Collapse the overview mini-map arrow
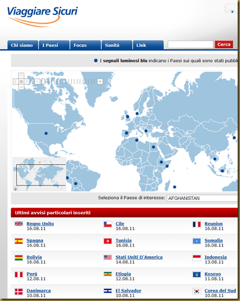 pos(16,188)
